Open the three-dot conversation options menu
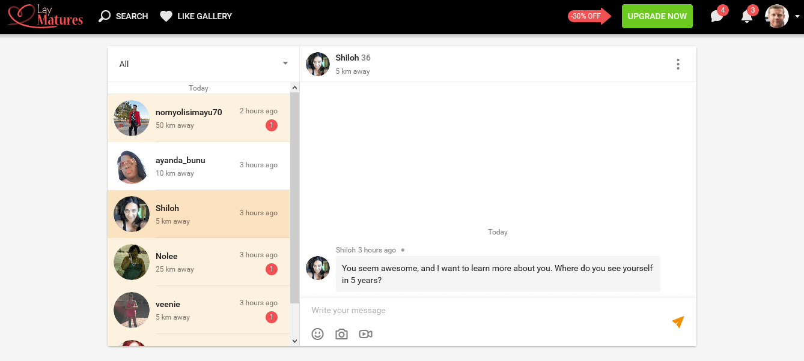This screenshot has height=361, width=804. (678, 64)
